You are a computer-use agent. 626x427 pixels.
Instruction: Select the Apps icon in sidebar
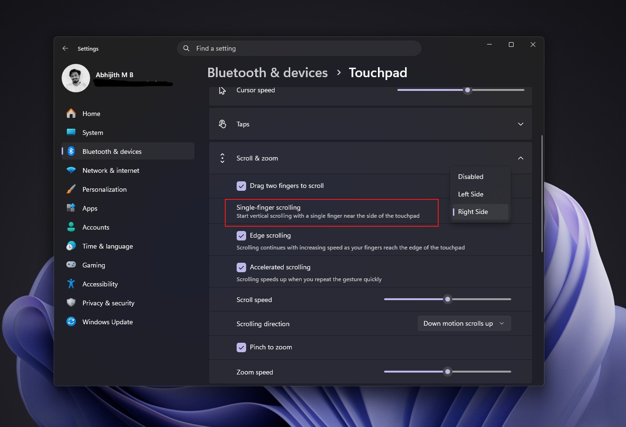[71, 208]
